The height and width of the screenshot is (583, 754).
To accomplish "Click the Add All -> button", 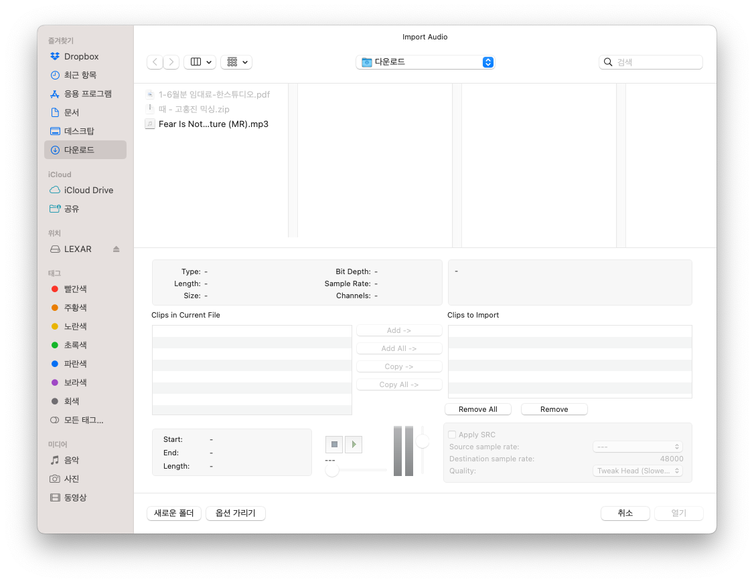I will coord(399,349).
